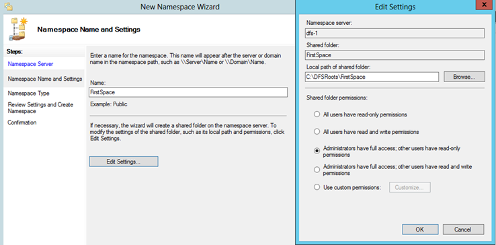The height and width of the screenshot is (245, 496).
Task: Cancel the Edit Settings dialog
Action: coord(464,230)
